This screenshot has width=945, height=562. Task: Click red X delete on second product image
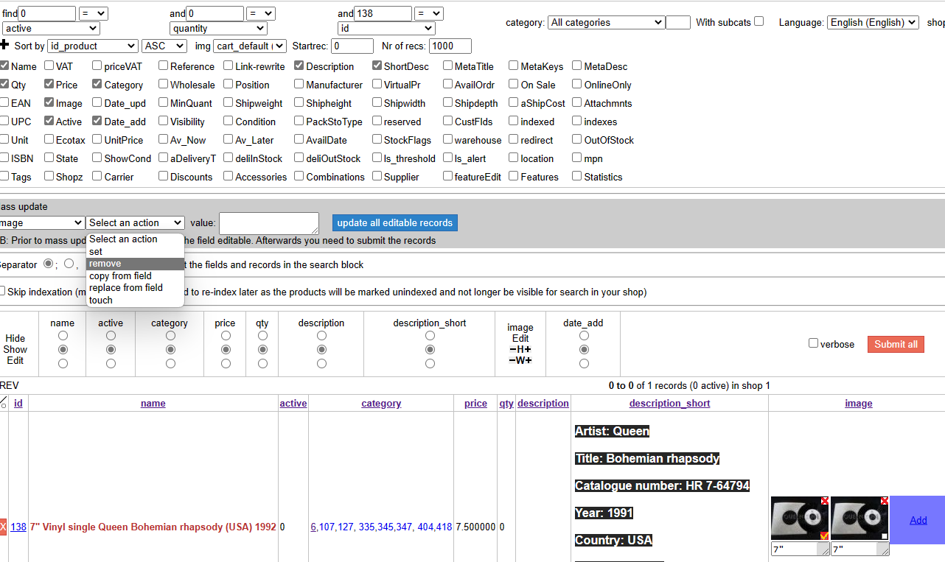coord(884,501)
